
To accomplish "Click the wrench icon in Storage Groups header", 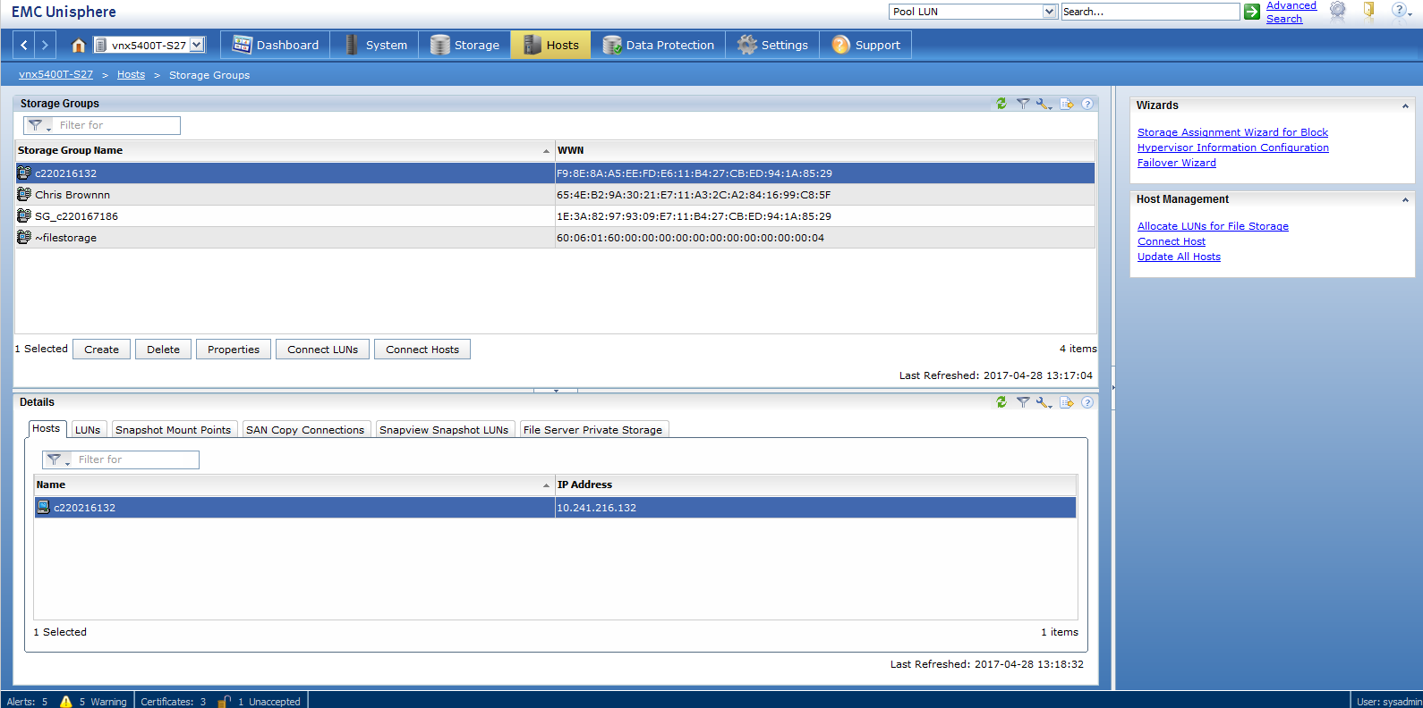I will pos(1044,104).
